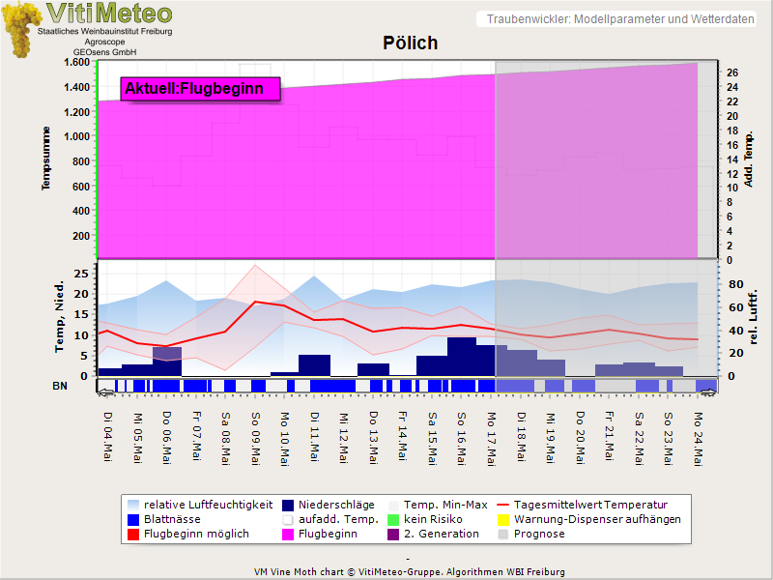The width and height of the screenshot is (773, 580).
Task: Click the red Flugbeginn möglich legend swatch
Action: click(x=132, y=534)
